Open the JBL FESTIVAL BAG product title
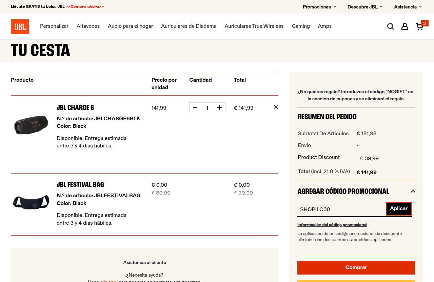The height and width of the screenshot is (282, 434). click(80, 184)
